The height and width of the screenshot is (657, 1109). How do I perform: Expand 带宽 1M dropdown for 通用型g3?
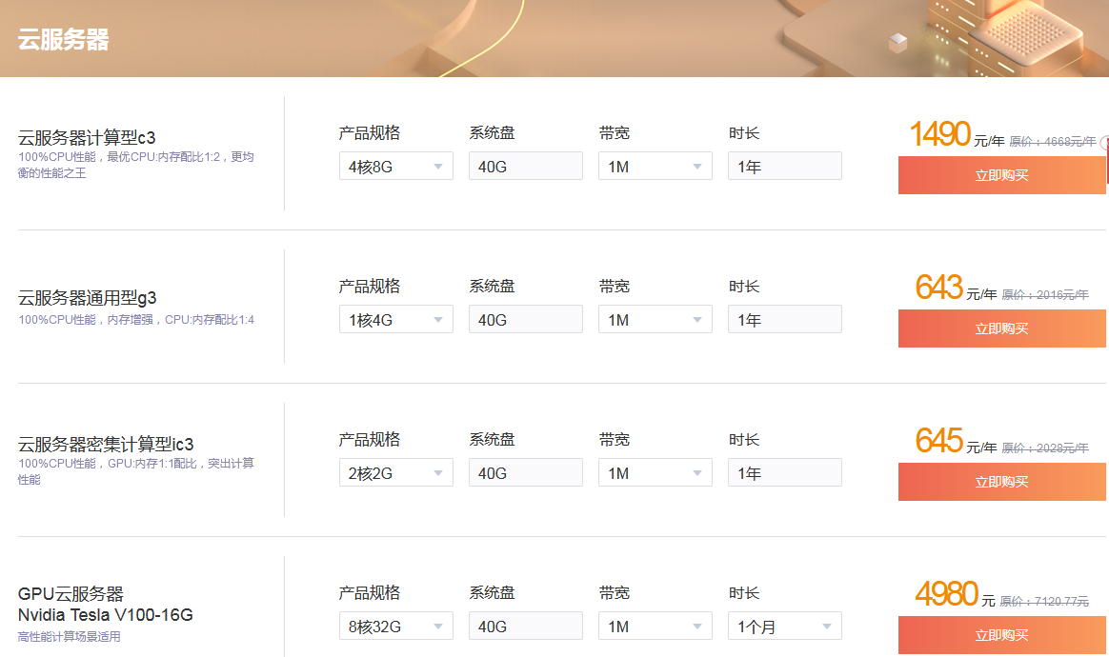[x=655, y=320]
